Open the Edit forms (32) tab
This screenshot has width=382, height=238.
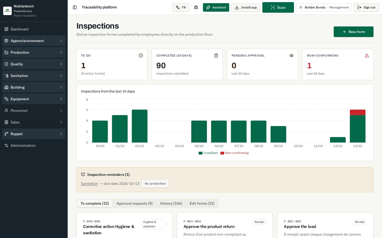click(x=202, y=203)
